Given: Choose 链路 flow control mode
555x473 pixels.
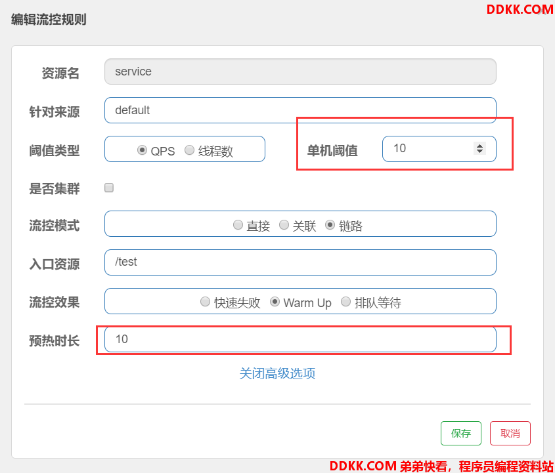Looking at the screenshot, I should click(330, 225).
